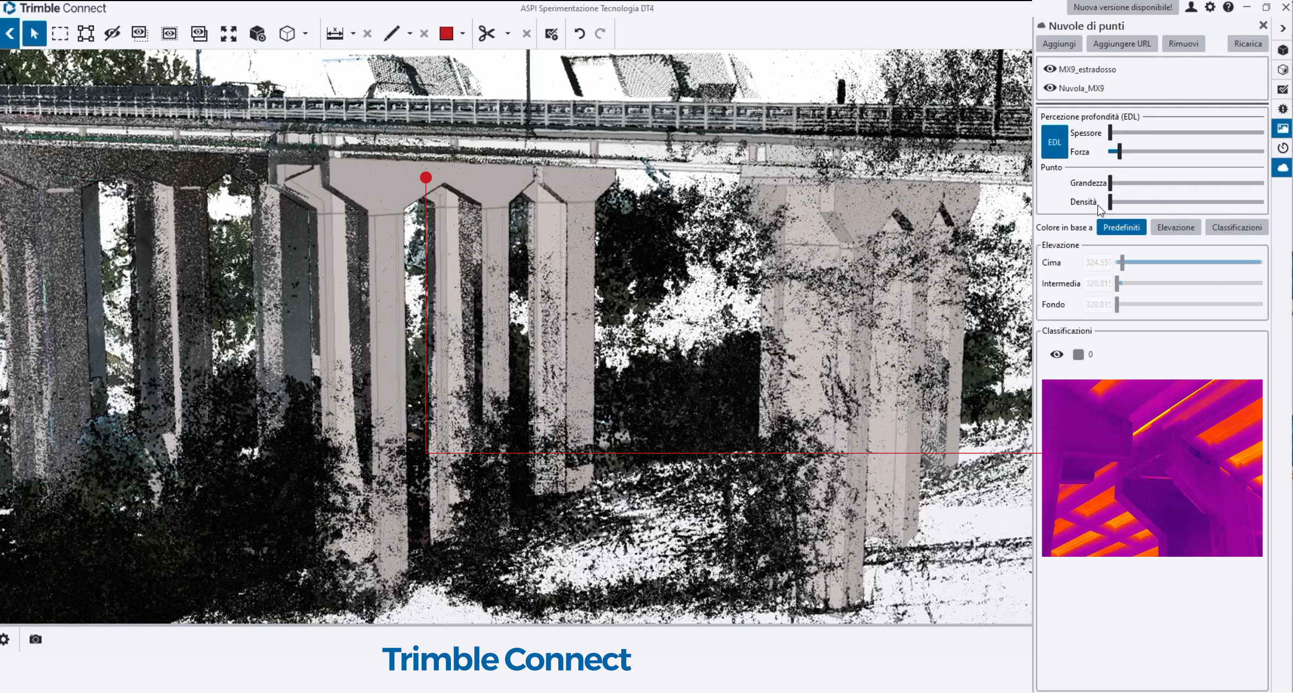Click the Spessore slider handle
Screen dimensions: 1293x693
1110,132
